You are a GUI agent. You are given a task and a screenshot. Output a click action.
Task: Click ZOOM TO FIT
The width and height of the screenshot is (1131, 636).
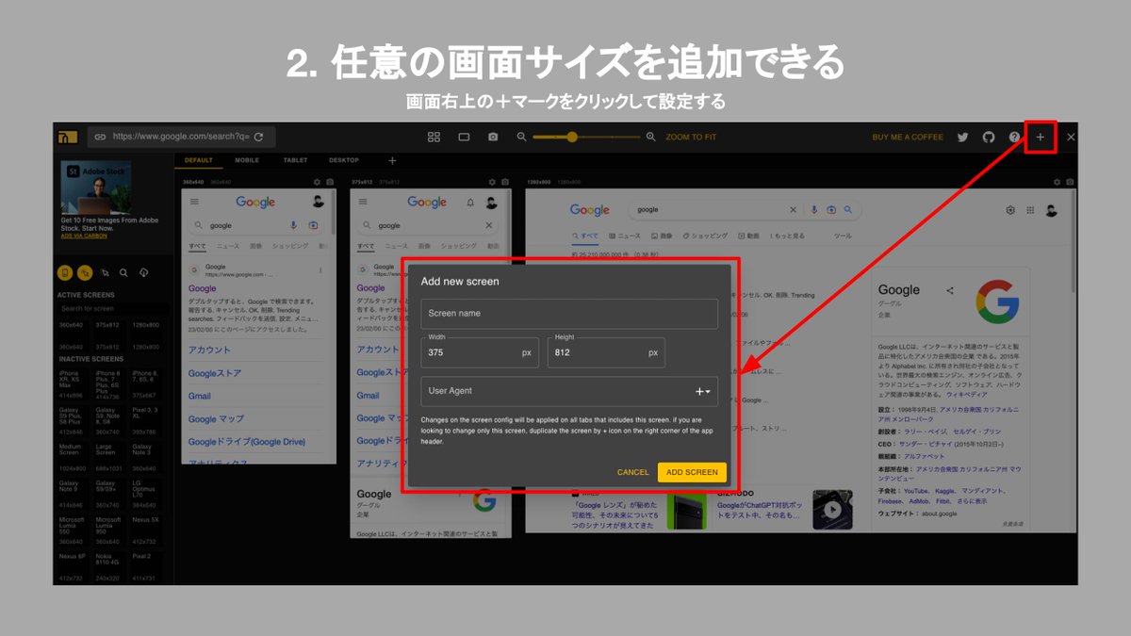coord(691,138)
